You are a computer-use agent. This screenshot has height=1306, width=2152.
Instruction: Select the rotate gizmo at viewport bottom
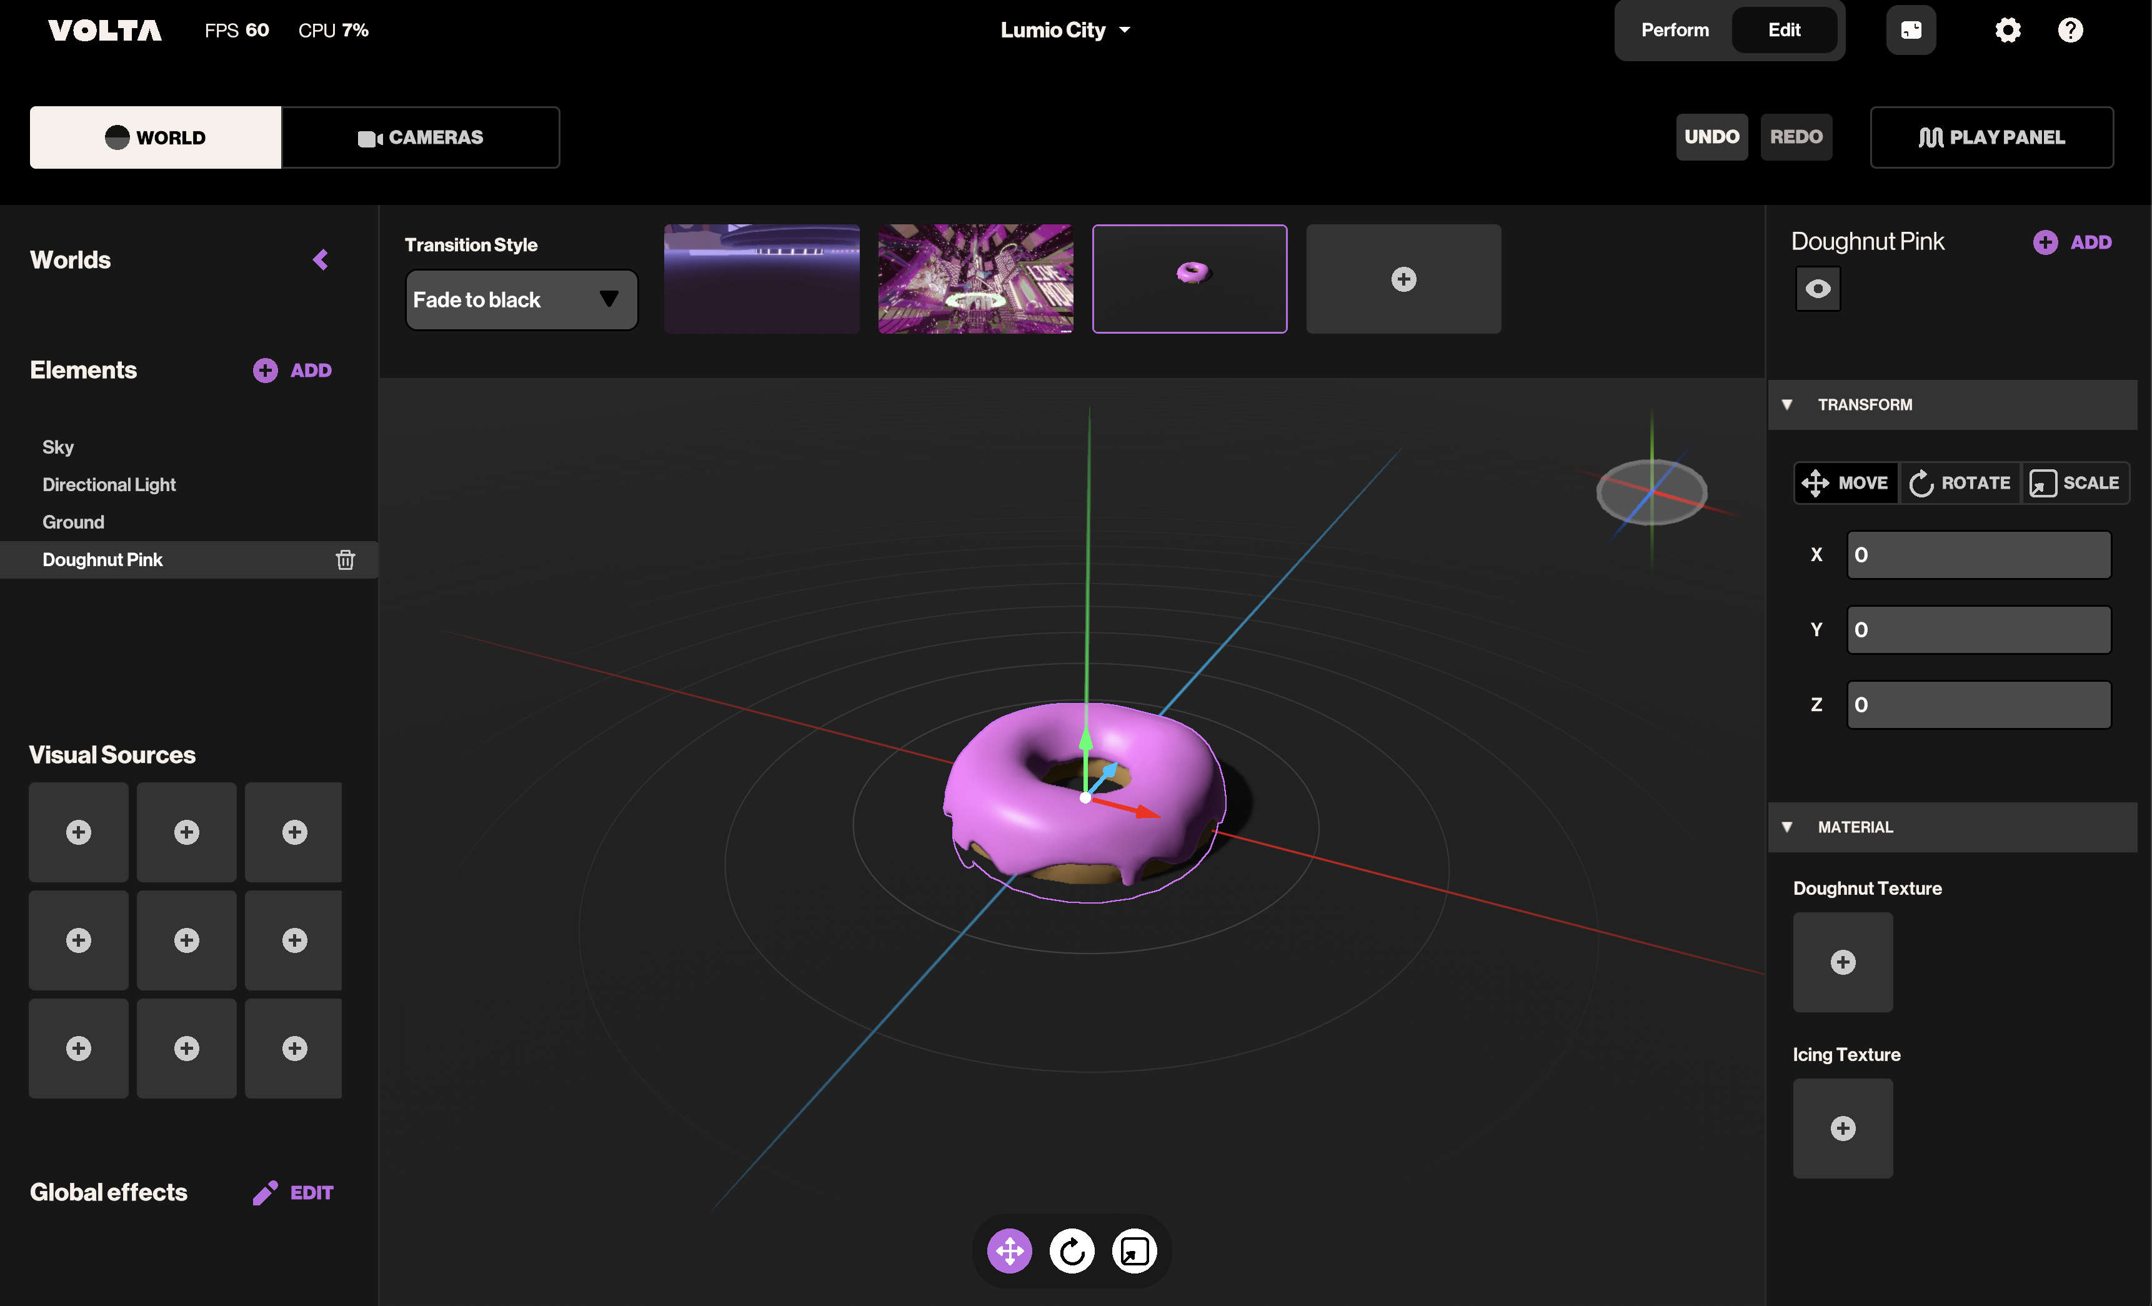pos(1072,1251)
